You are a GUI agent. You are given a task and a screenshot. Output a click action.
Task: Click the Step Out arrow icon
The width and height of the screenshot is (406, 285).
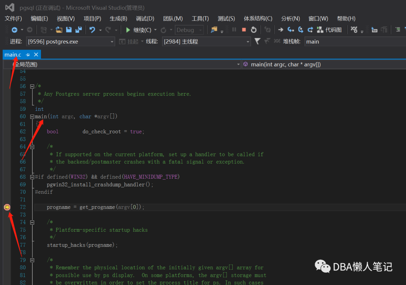click(310, 30)
